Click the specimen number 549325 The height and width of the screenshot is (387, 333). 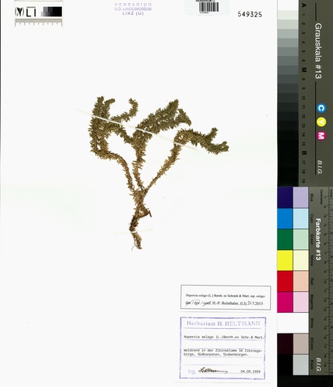click(x=249, y=15)
